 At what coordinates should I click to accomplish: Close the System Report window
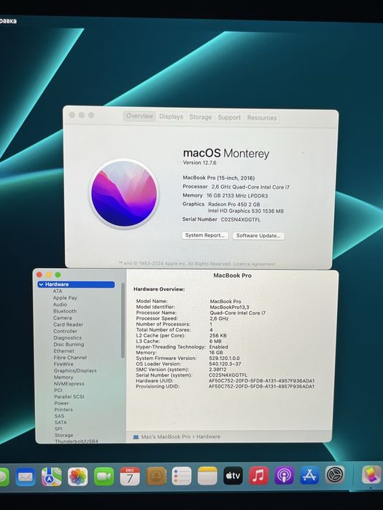(x=39, y=275)
